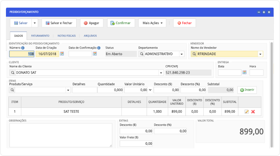Click info icon beside Data de Confirmação
Image resolution: width=280 pixels, height=156 pixels.
click(x=99, y=48)
